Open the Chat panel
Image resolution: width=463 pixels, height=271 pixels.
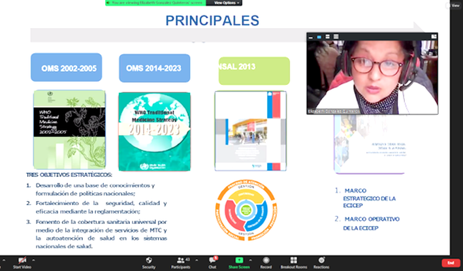(212, 261)
